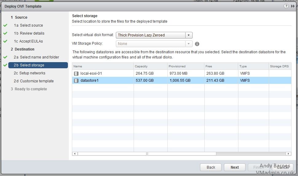The height and width of the screenshot is (176, 298).
Task: Click the local-esxi-01 datastore icon
Action: coord(76,73)
